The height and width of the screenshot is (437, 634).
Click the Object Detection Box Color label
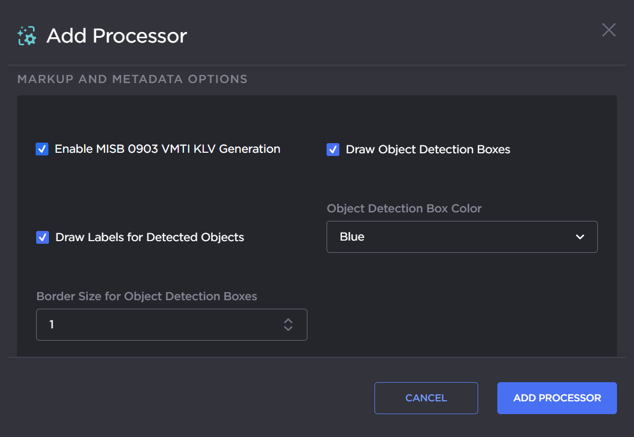[x=404, y=209]
